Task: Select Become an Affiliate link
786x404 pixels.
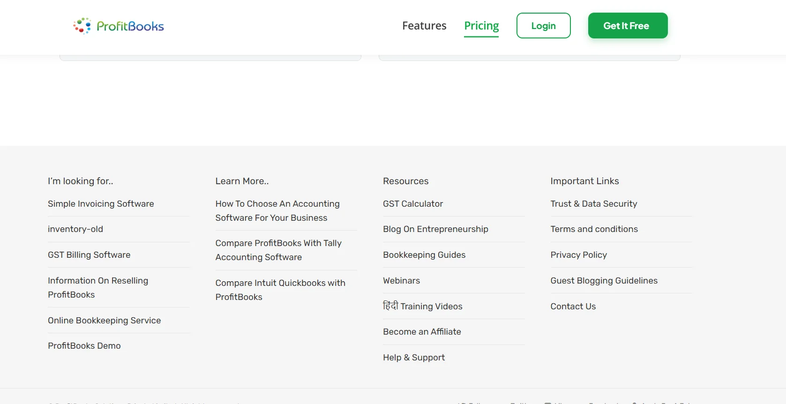Action: click(422, 332)
